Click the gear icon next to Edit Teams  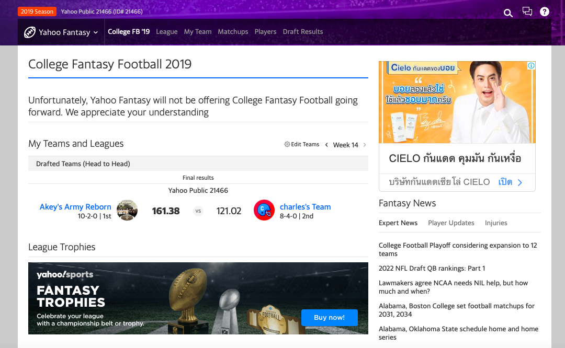pyautogui.click(x=287, y=144)
